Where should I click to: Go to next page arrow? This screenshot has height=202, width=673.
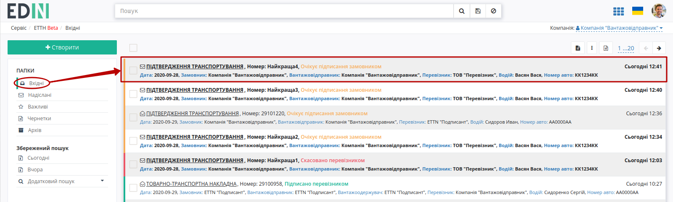click(x=659, y=48)
